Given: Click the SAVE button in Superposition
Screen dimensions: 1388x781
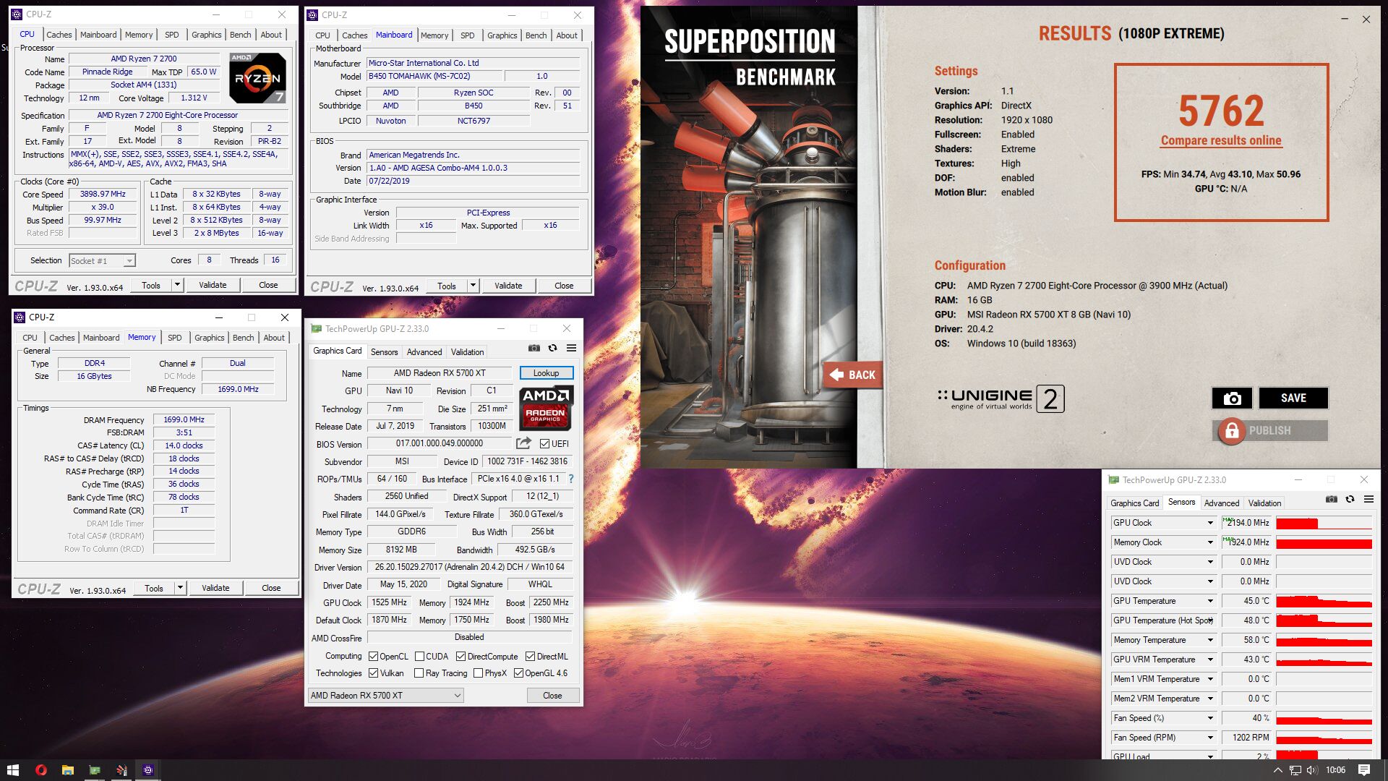Looking at the screenshot, I should 1293,398.
